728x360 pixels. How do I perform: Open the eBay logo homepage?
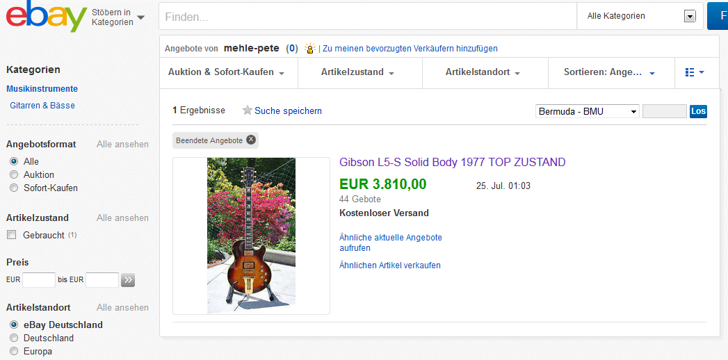point(46,16)
